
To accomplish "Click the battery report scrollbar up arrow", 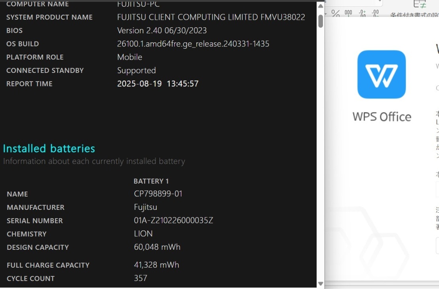I will [x=321, y=6].
